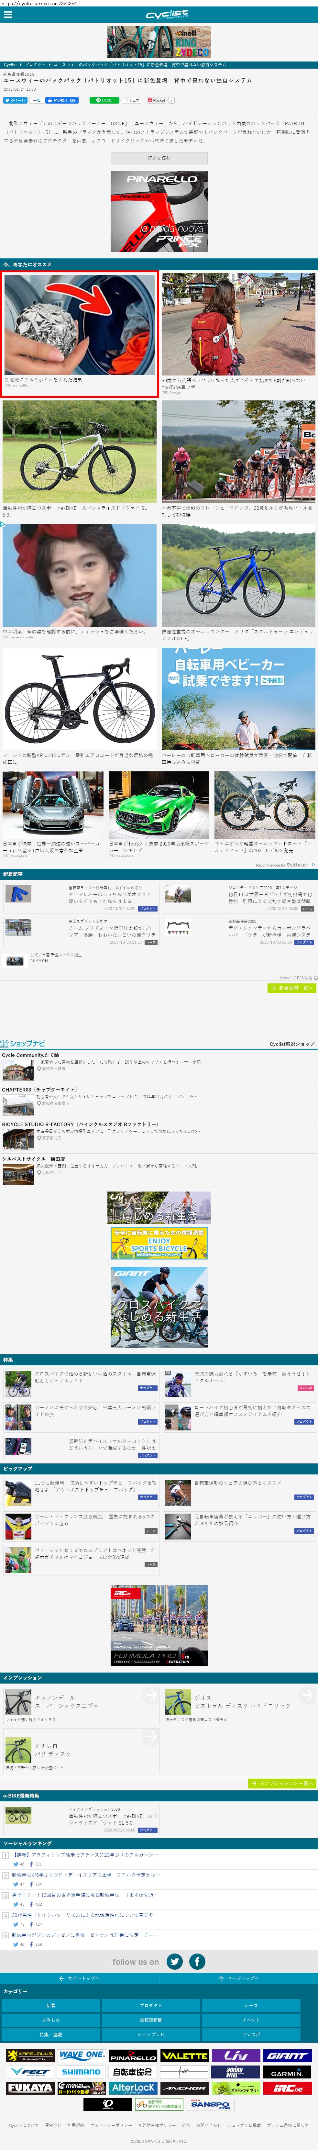318x2150 pixels.
Task: Click the Shimano sponsor logo
Action: [x=81, y=2072]
